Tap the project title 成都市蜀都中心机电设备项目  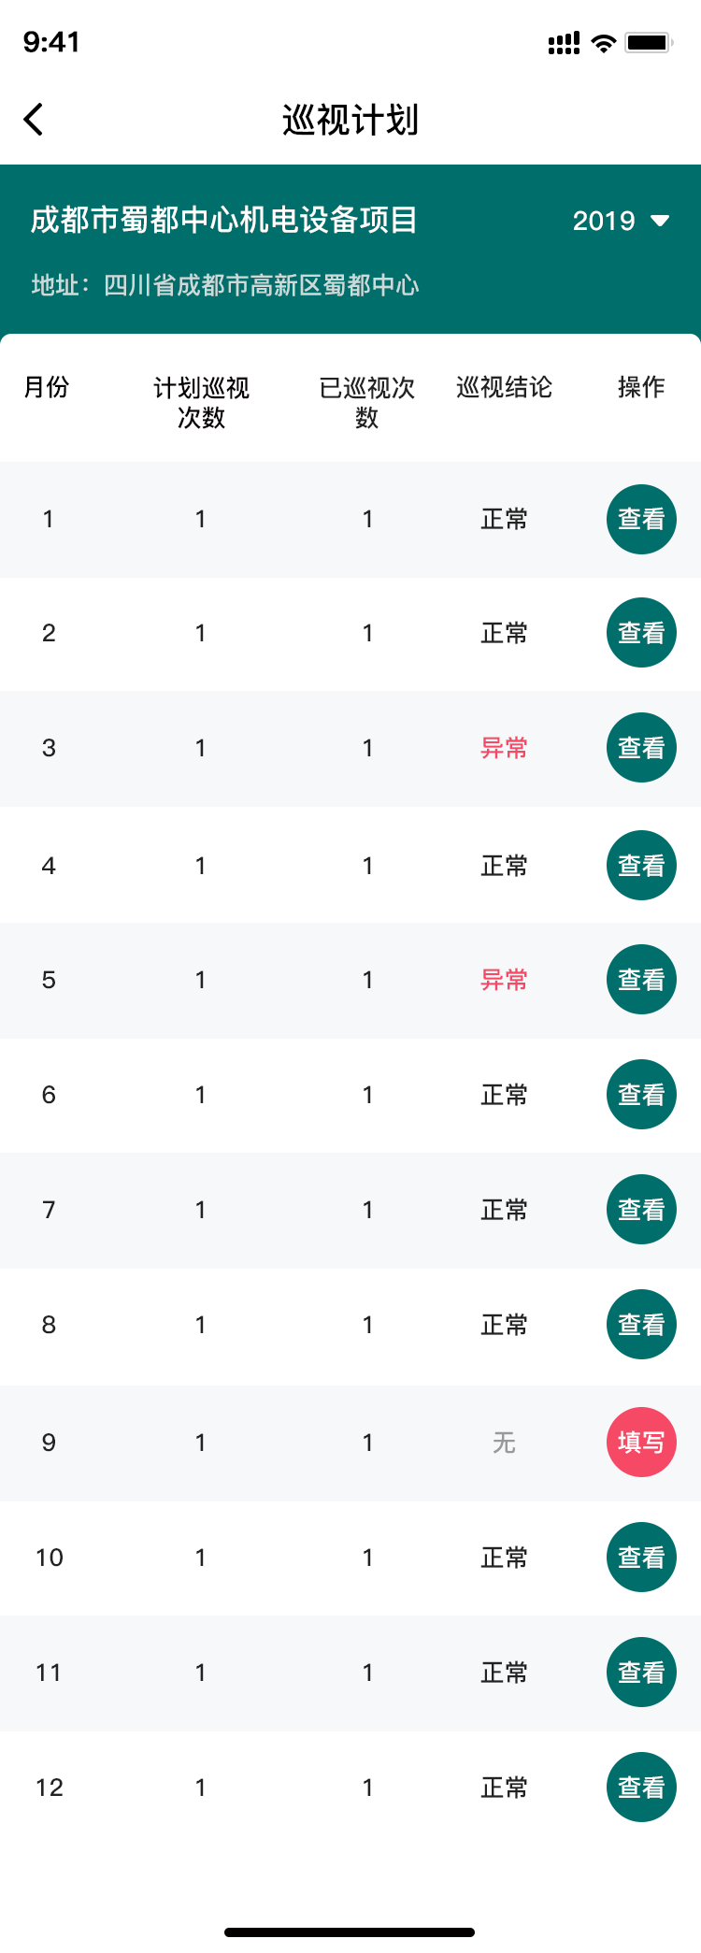224,221
